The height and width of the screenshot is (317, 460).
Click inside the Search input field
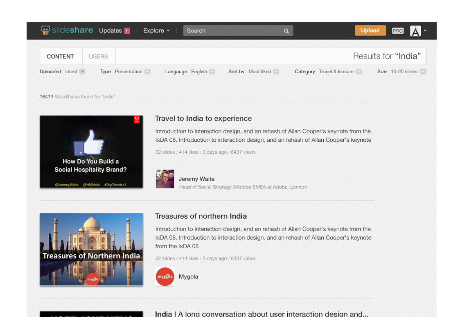(229, 30)
